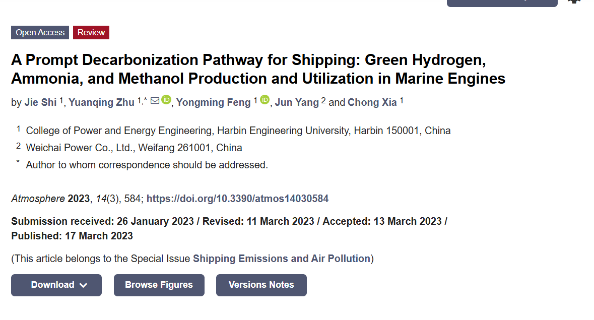594x320 pixels.
Task: Click the dark button cut off at top
Action: tap(502, 3)
